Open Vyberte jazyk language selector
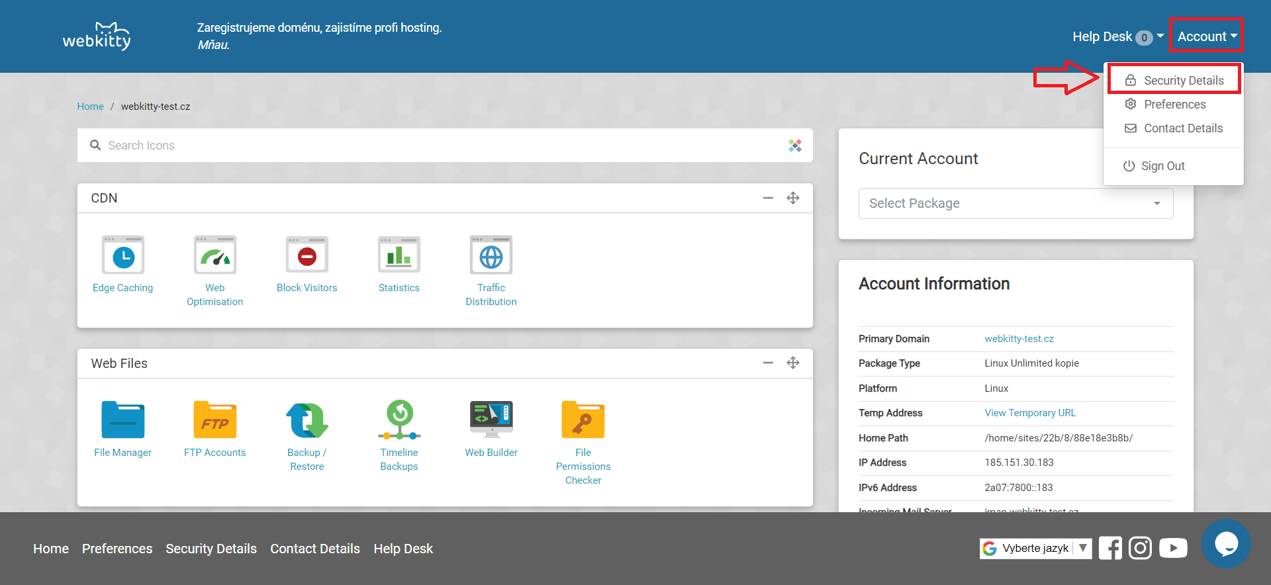Image resolution: width=1271 pixels, height=585 pixels. tap(1035, 548)
